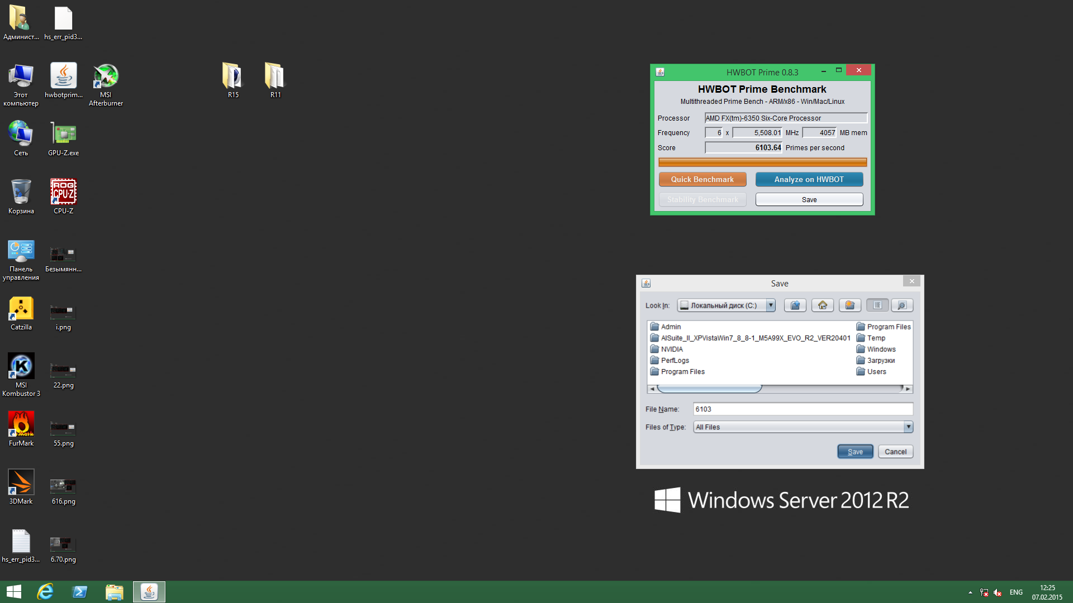Open PowerShell from taskbar
Screen dimensions: 1073x603
coord(80,592)
